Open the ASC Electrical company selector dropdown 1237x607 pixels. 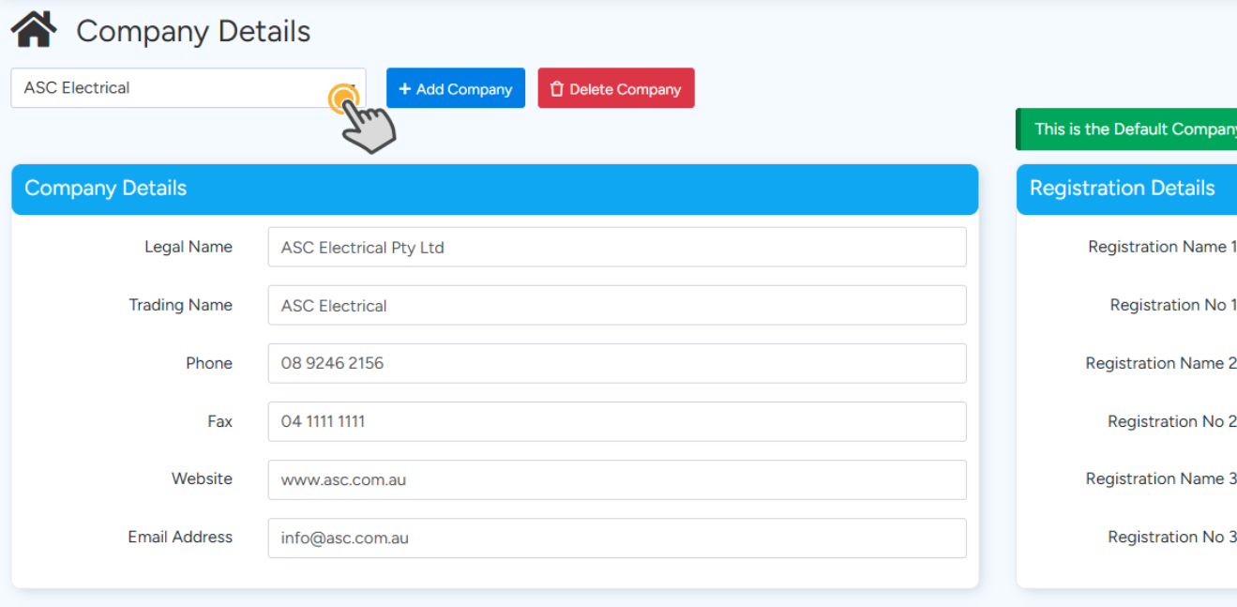(188, 88)
